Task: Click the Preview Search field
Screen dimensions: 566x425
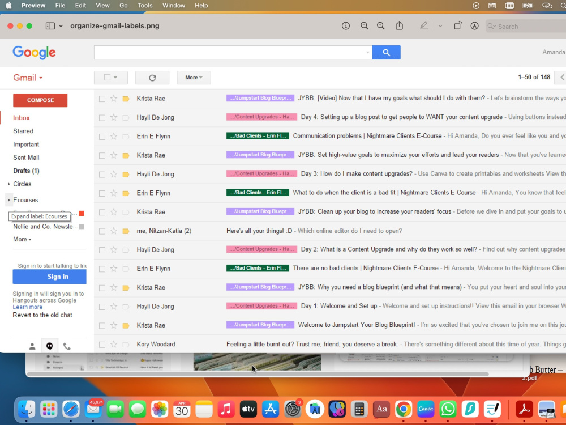Action: pos(526,26)
